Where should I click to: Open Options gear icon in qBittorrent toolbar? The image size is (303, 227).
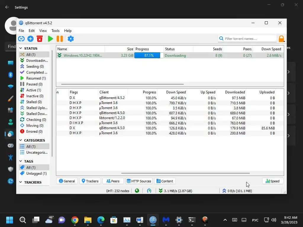pyautogui.click(x=70, y=39)
